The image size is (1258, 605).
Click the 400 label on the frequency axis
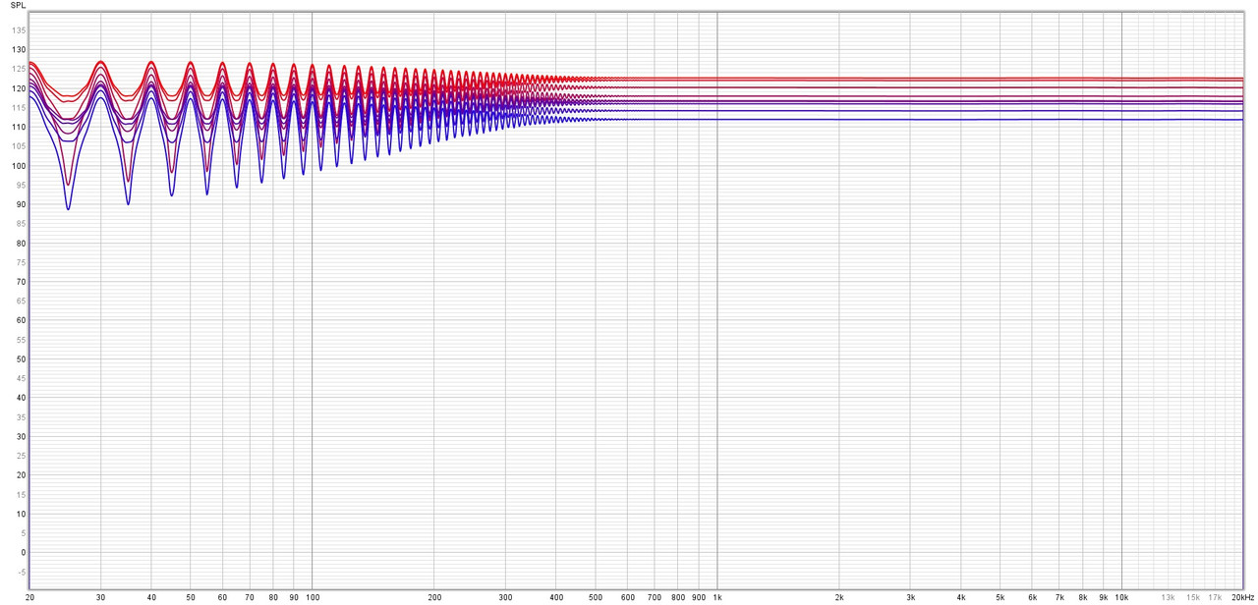[556, 597]
